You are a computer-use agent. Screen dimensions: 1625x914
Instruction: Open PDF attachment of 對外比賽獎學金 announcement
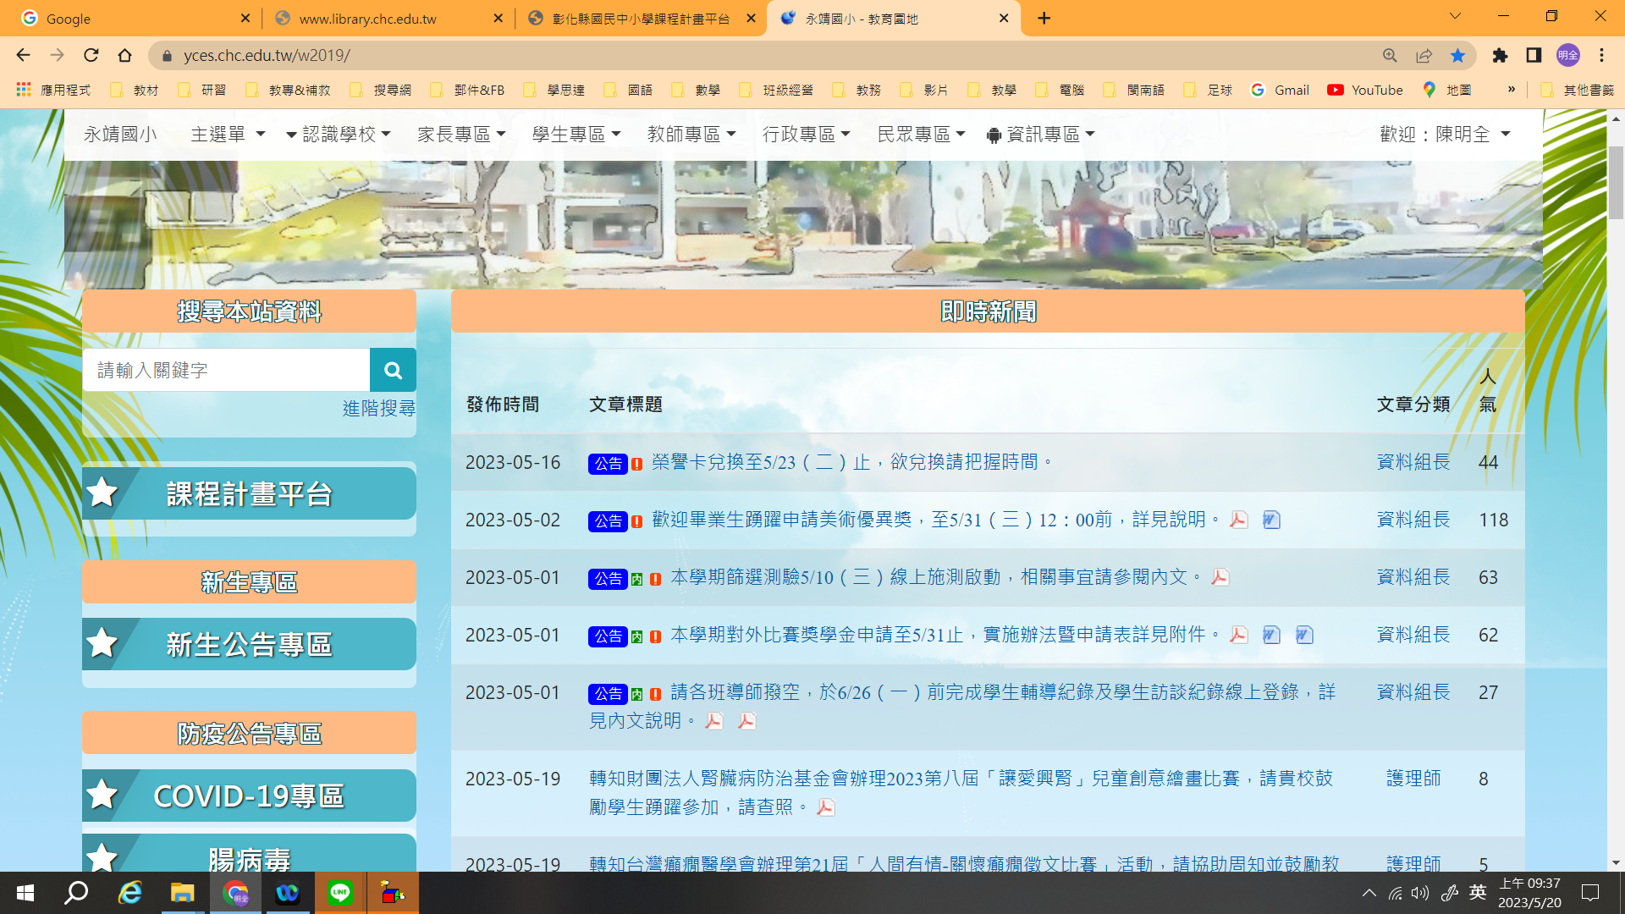[1239, 635]
